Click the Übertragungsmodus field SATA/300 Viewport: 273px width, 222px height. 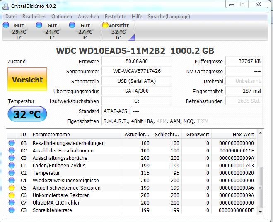tap(137, 91)
